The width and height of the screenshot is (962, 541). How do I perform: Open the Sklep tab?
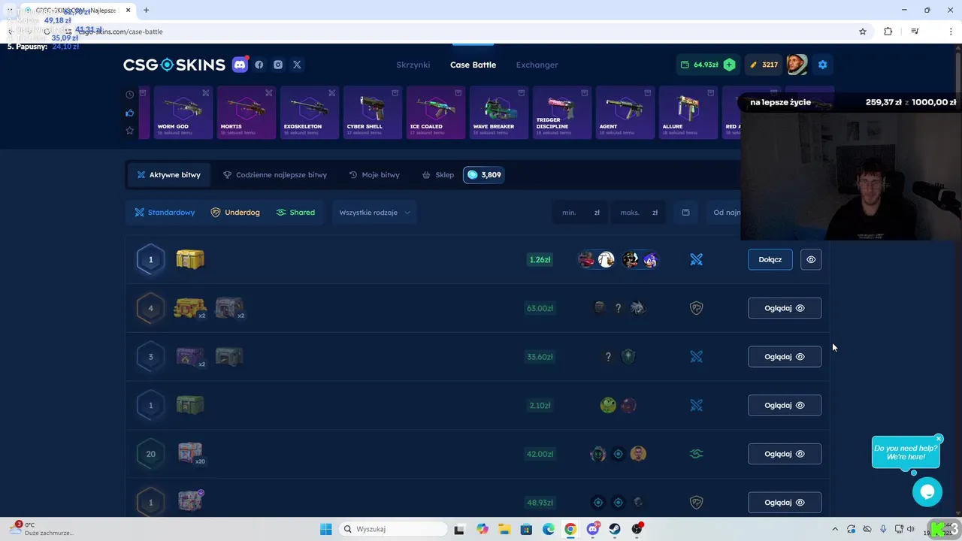pos(438,175)
